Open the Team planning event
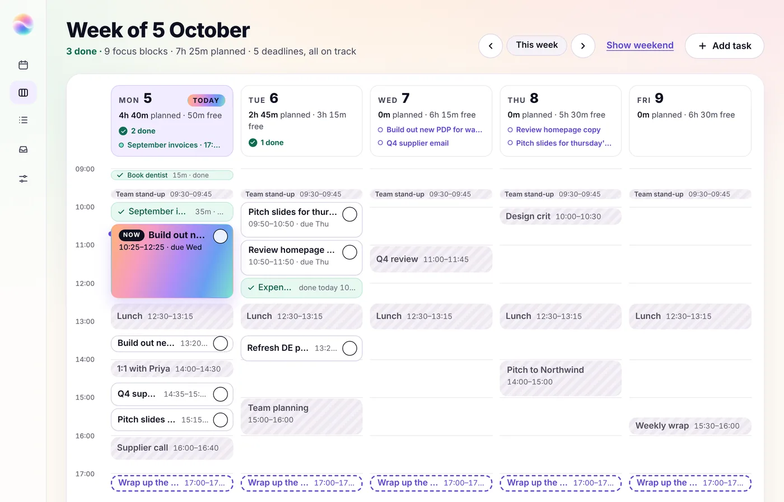Screen dimensions: 784x502 tap(301, 416)
